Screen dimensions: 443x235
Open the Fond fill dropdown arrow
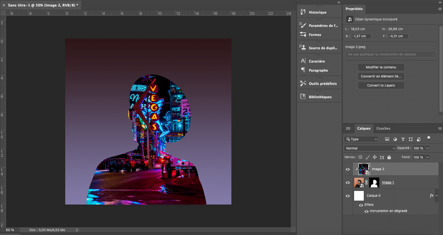click(x=427, y=157)
